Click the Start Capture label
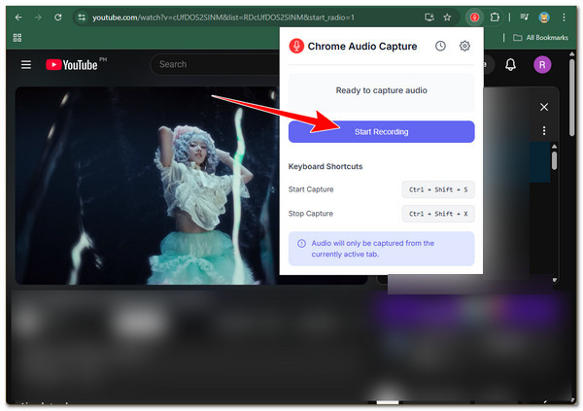Viewport: 583px width, 411px height. pyautogui.click(x=311, y=189)
